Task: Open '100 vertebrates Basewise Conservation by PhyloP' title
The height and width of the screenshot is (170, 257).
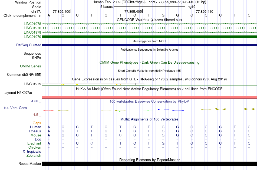Action: click(x=149, y=102)
